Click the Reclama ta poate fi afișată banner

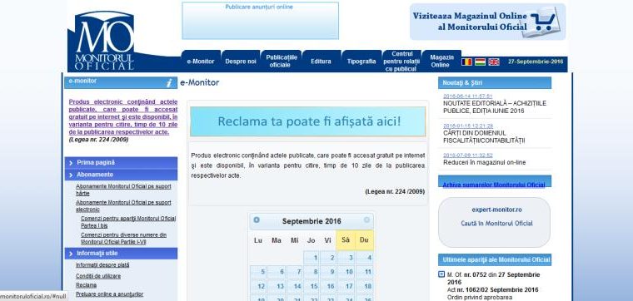[x=308, y=121]
